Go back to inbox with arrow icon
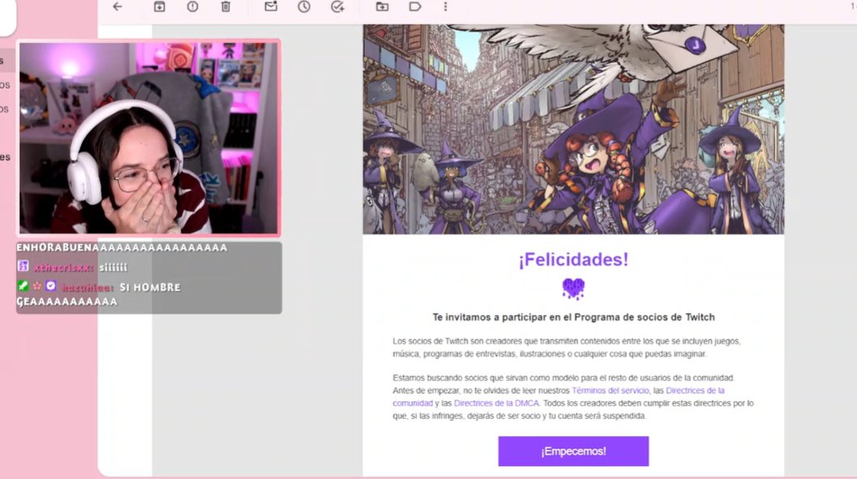Screen dimensions: 857x479 [x=118, y=6]
